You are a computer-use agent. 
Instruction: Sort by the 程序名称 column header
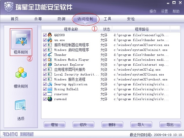point(70,29)
